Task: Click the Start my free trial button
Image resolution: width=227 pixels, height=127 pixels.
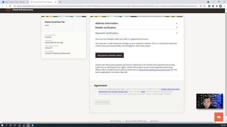Action: point(103,102)
